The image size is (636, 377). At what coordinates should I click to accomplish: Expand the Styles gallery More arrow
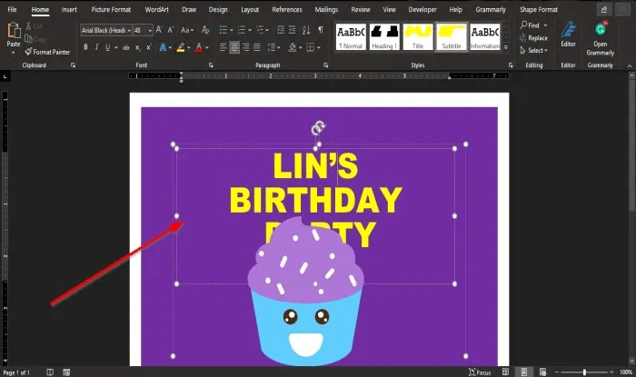click(x=506, y=47)
